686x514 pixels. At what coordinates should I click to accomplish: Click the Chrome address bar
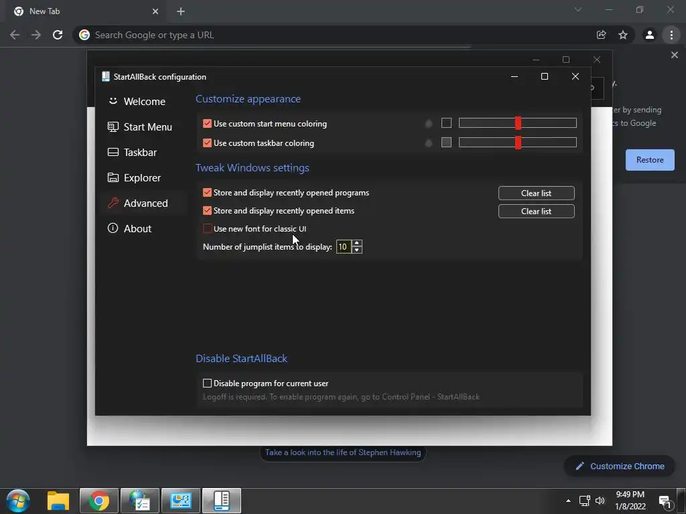335,35
